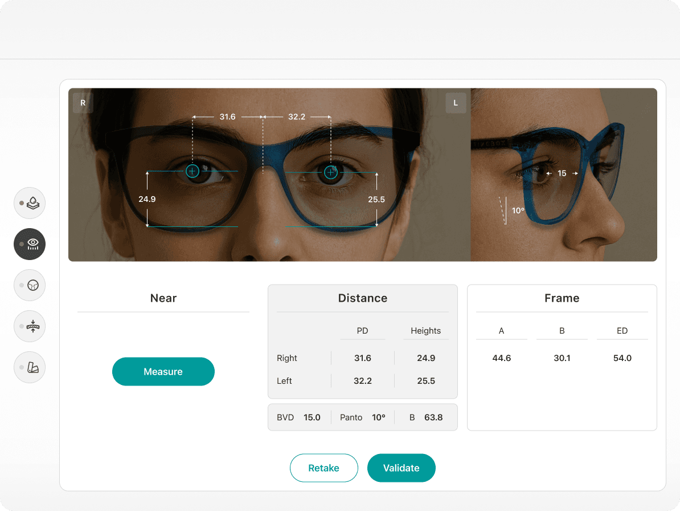Screen dimensions: 680x511
Task: Click the Frame A value 44.6
Action: click(x=502, y=358)
